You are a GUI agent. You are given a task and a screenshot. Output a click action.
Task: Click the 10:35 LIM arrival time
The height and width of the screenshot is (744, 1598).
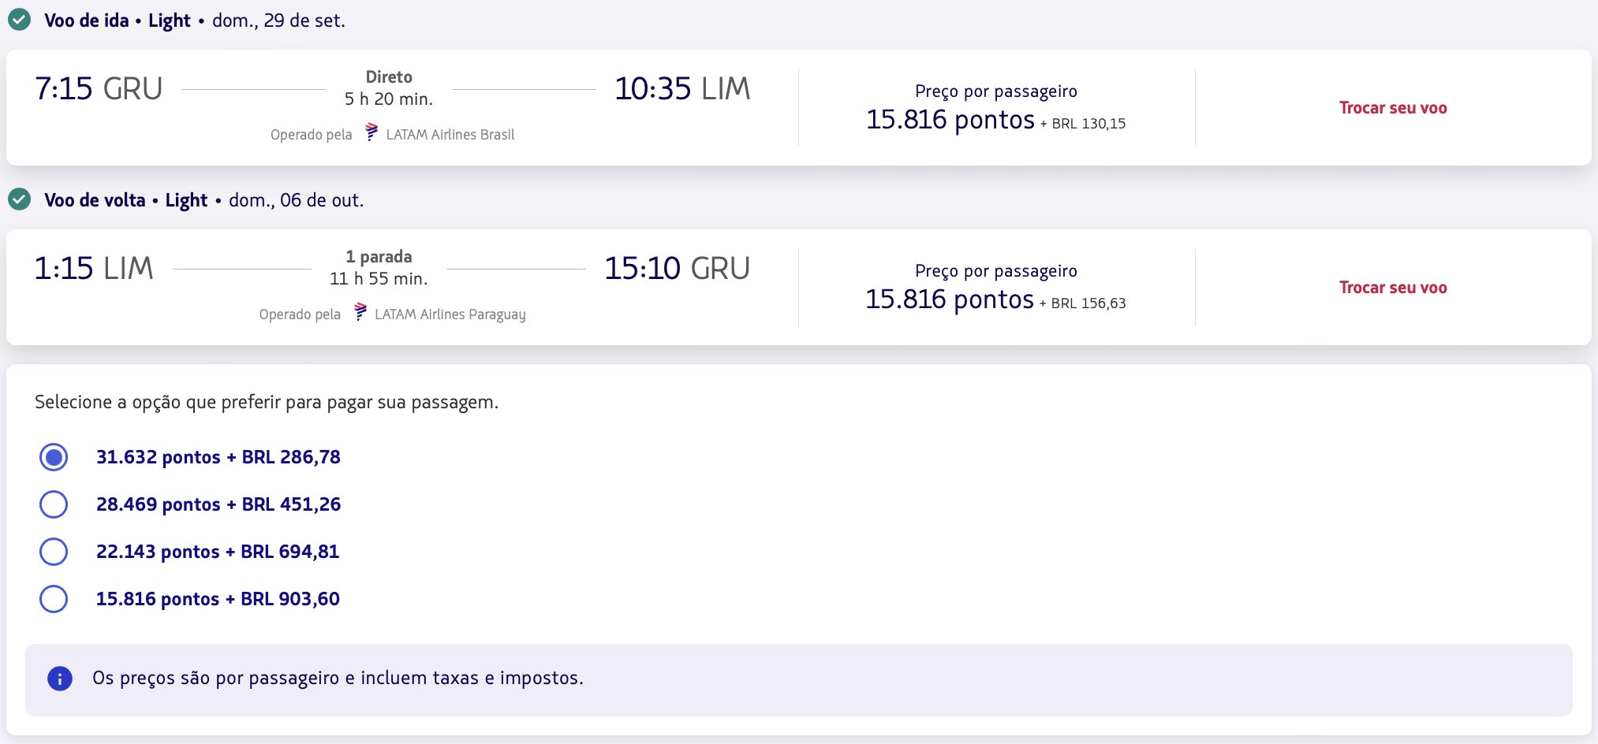coord(682,88)
